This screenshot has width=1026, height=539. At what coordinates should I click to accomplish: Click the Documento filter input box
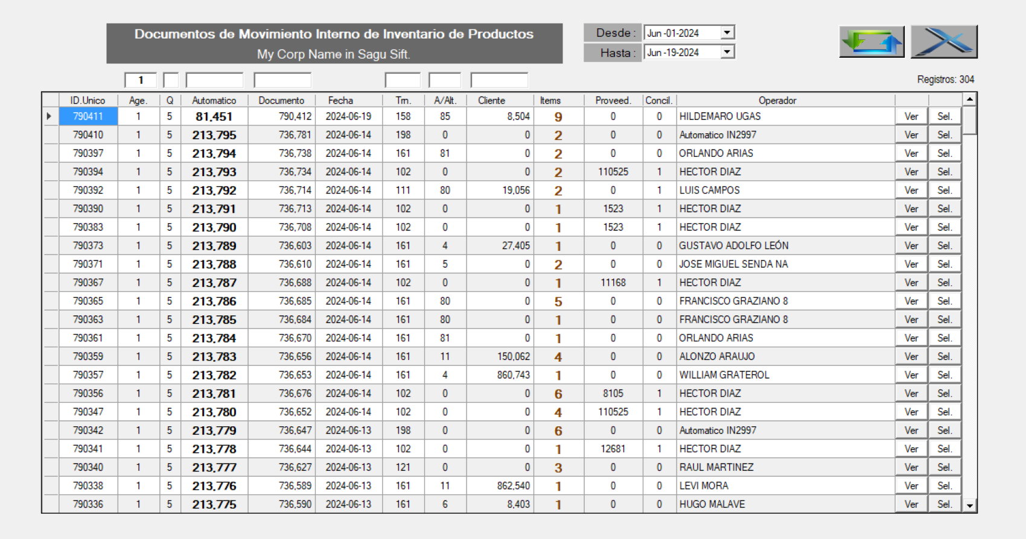(282, 80)
